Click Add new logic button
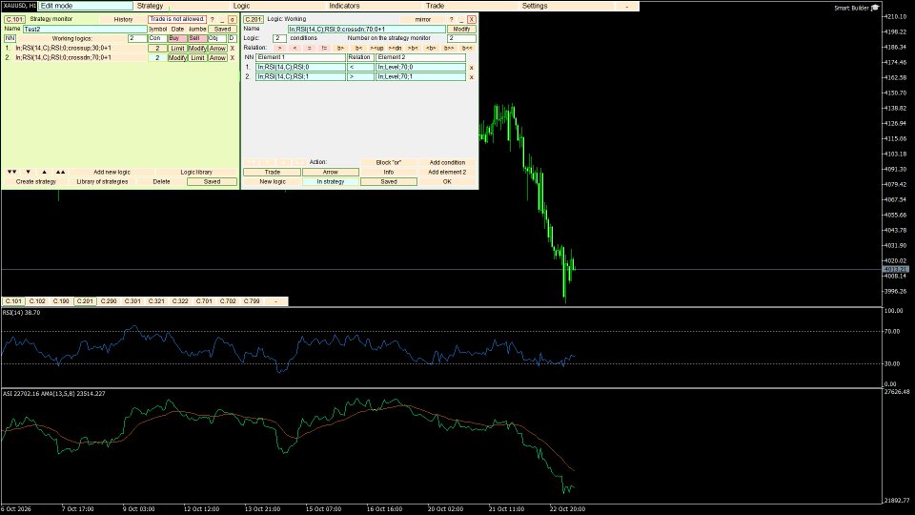The height and width of the screenshot is (515, 915). (112, 173)
